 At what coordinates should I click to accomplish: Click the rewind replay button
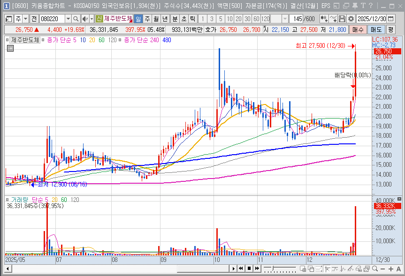click(x=241, y=269)
